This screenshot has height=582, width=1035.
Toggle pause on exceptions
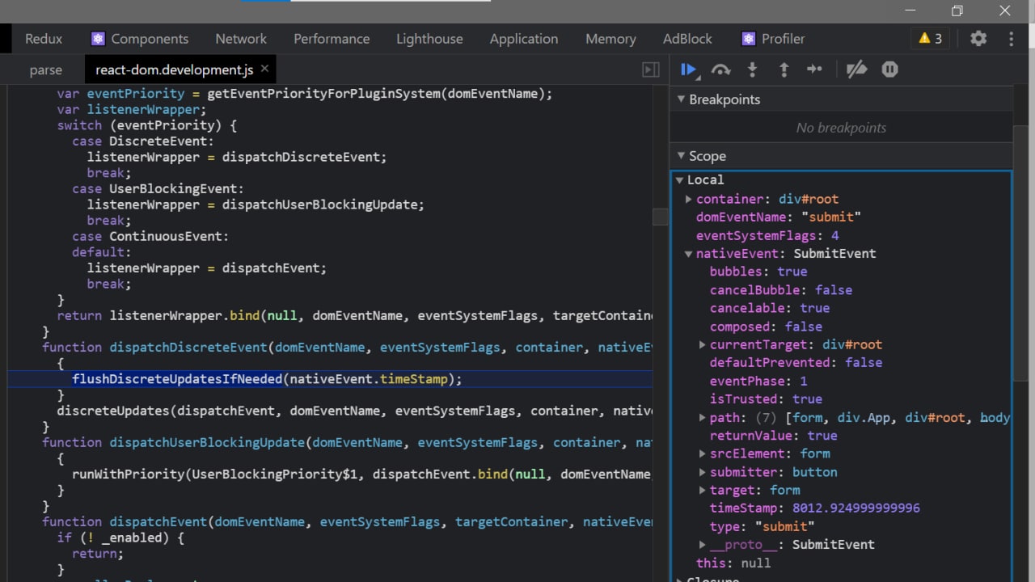[x=889, y=70]
